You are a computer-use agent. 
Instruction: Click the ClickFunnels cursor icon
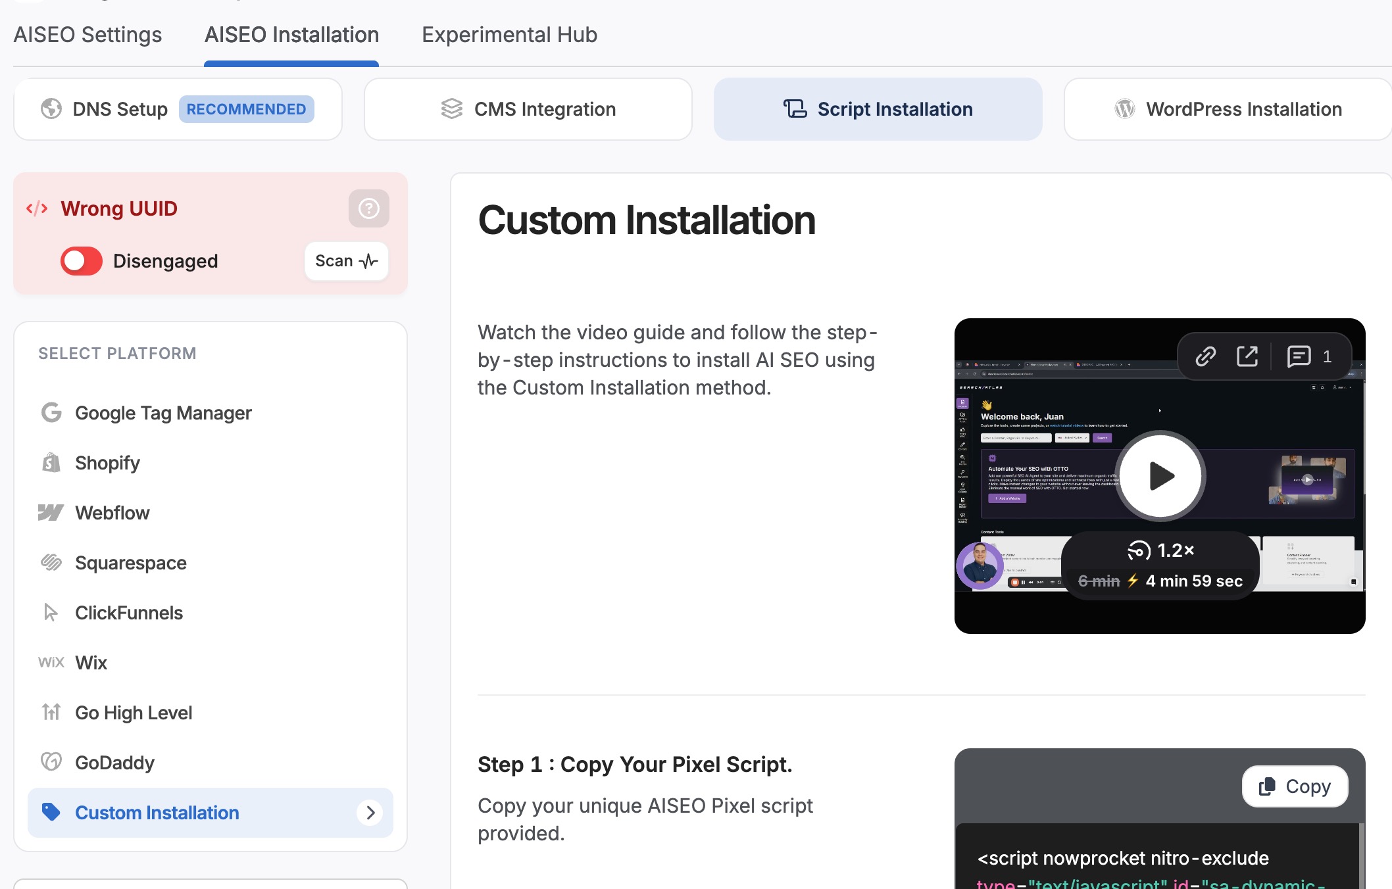coord(51,612)
